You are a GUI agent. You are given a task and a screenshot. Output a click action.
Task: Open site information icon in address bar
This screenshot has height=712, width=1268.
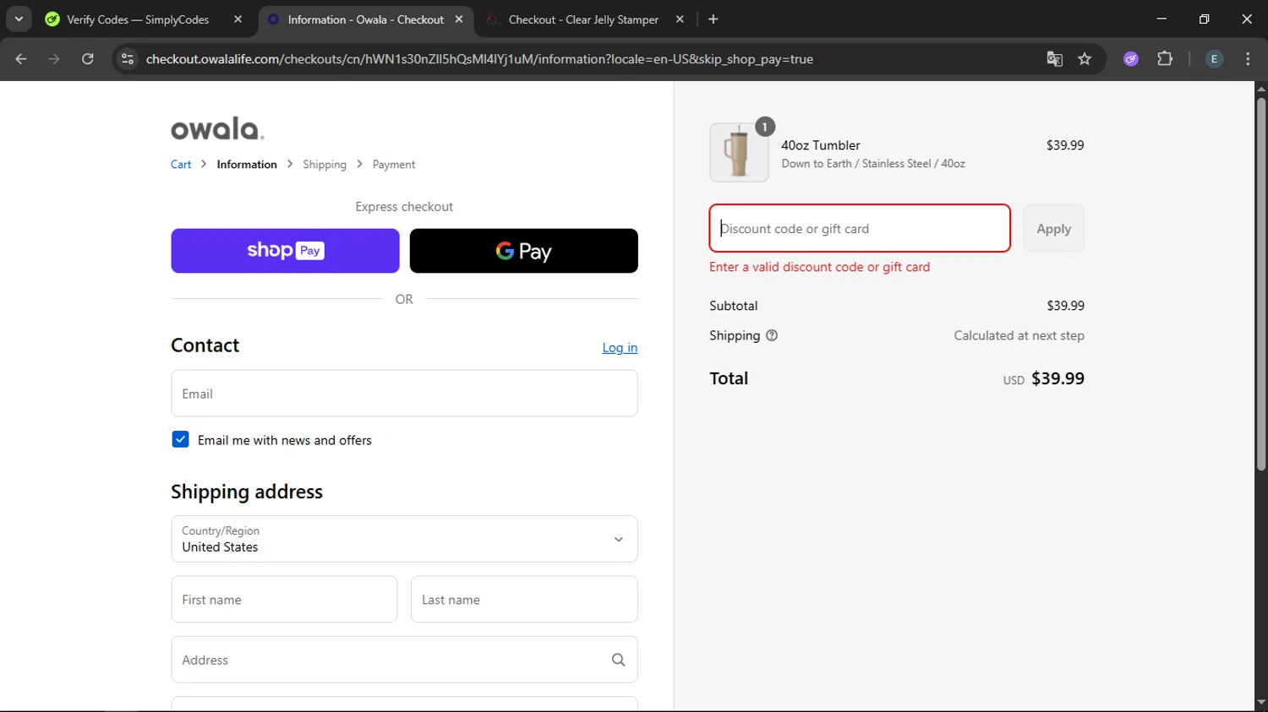pos(128,59)
